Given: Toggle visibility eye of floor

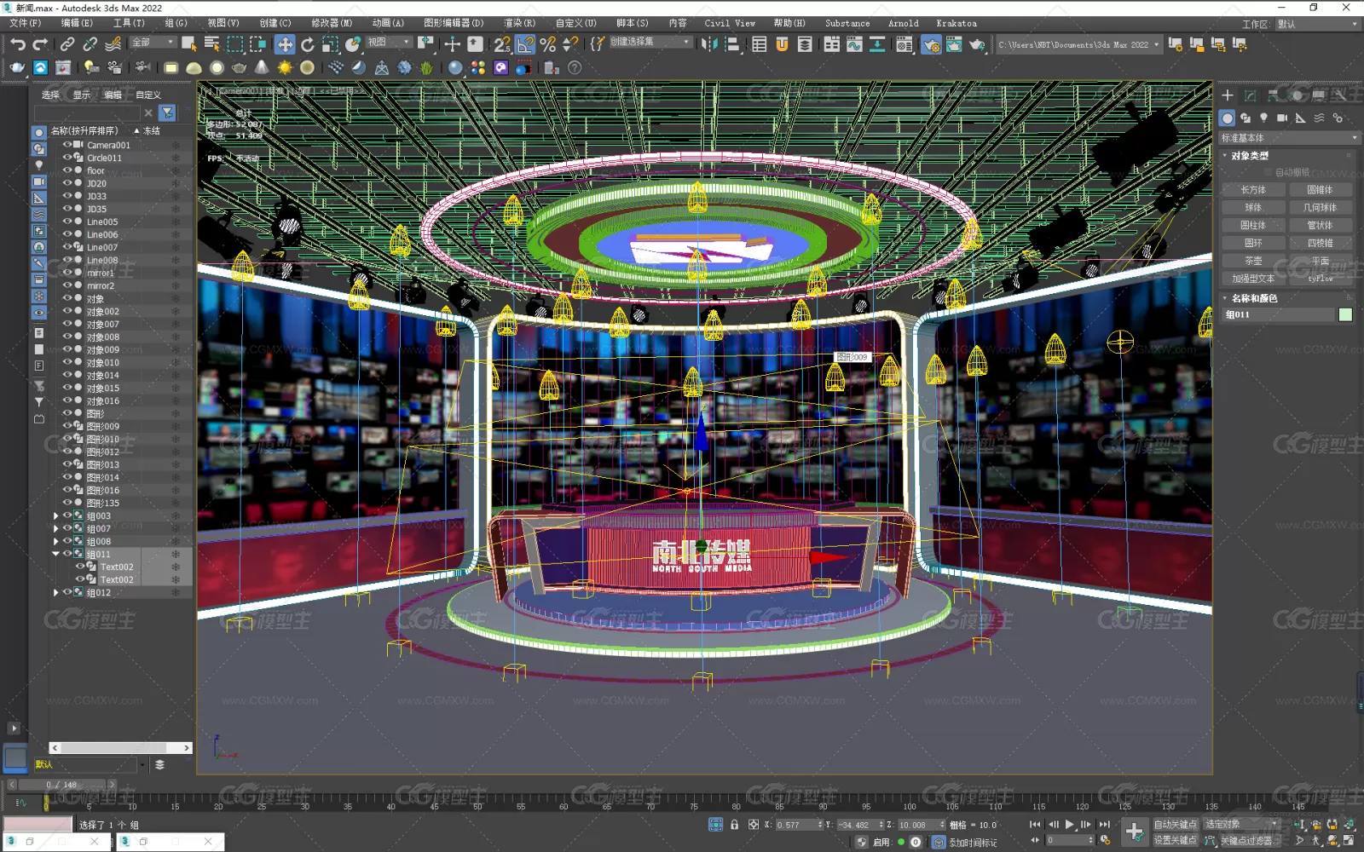Looking at the screenshot, I should pos(67,170).
